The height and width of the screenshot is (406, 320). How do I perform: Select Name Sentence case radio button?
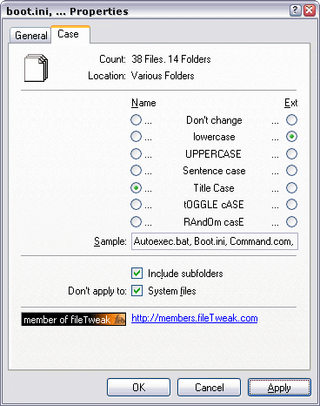coord(136,171)
